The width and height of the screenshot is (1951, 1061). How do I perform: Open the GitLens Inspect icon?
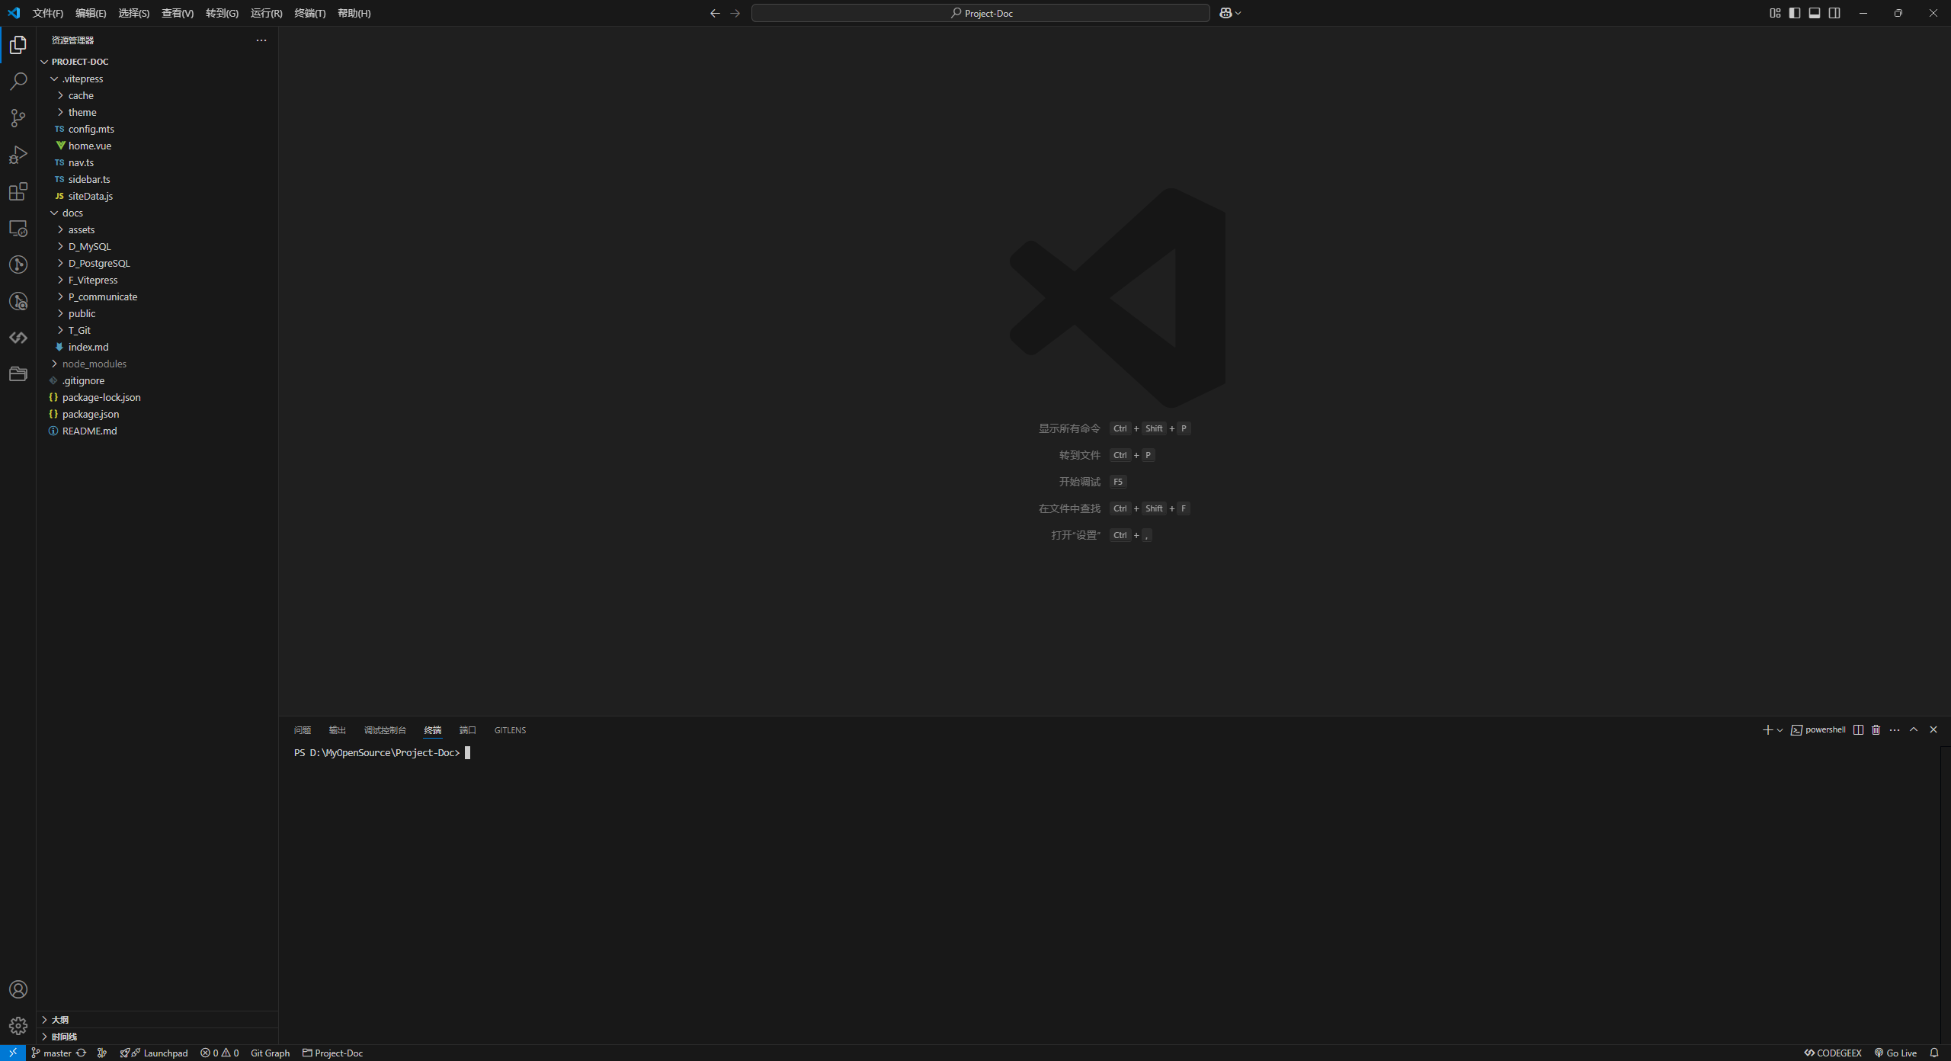click(18, 301)
